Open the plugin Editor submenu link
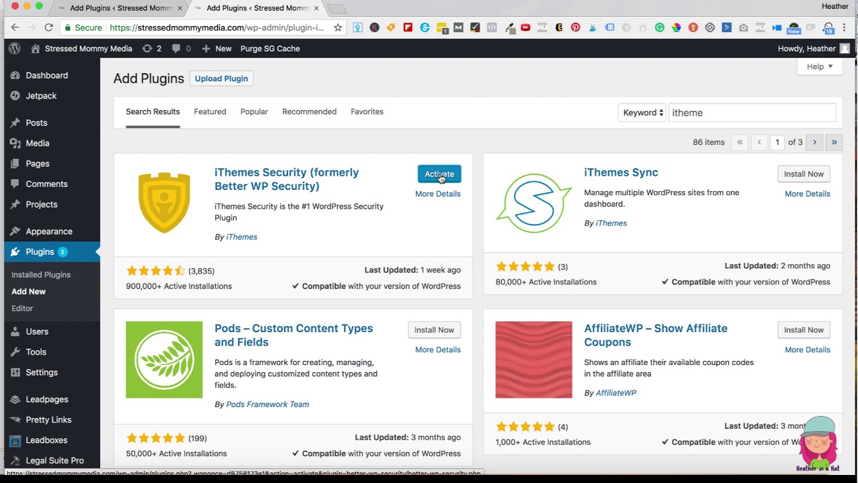Image resolution: width=858 pixels, height=483 pixels. click(22, 308)
